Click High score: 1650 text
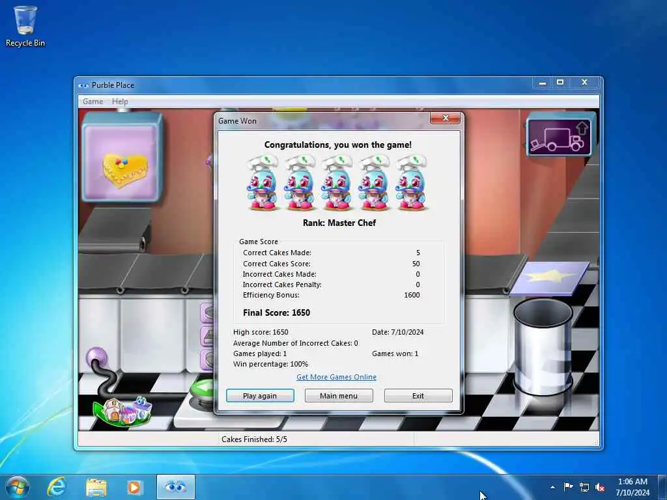 point(261,332)
